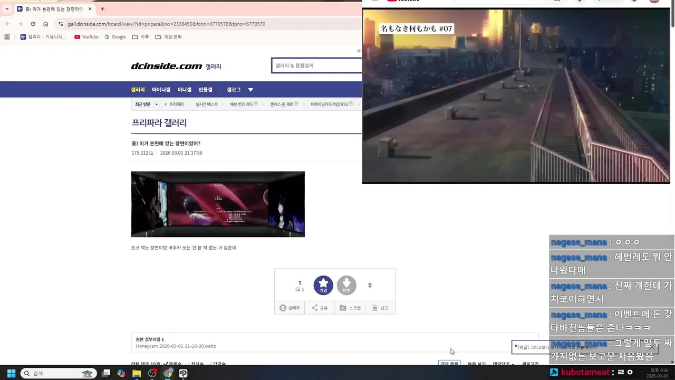Click the 名もなき何もかも #07 video title
This screenshot has height=380, width=675.
(416, 28)
